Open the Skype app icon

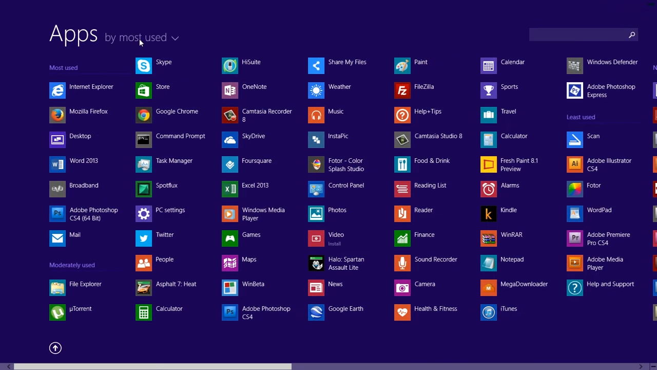coord(144,66)
